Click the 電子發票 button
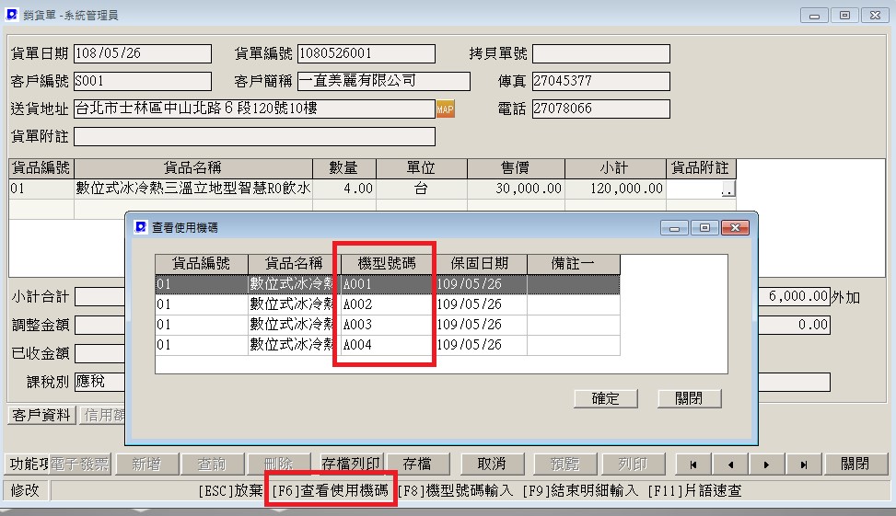896x516 pixels. [79, 464]
